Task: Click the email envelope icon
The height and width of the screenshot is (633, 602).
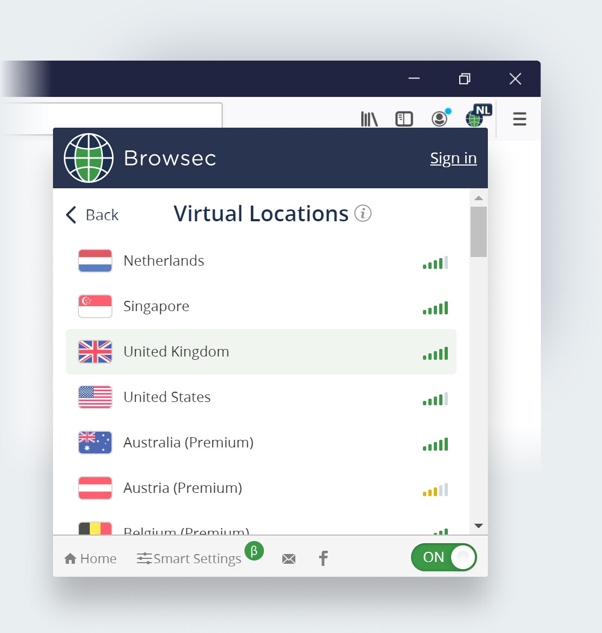Action: [x=289, y=559]
